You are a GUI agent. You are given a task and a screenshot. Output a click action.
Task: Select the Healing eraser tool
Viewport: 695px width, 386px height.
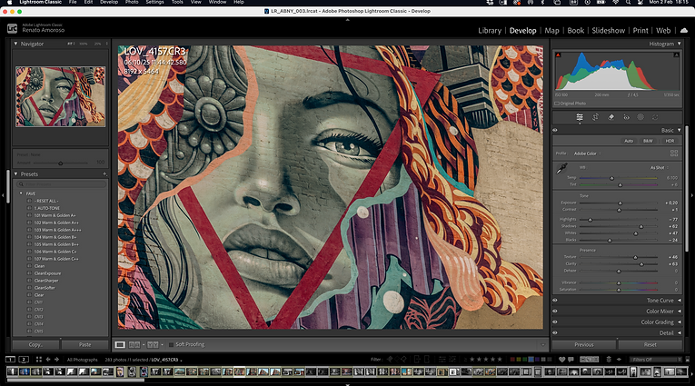coord(611,117)
